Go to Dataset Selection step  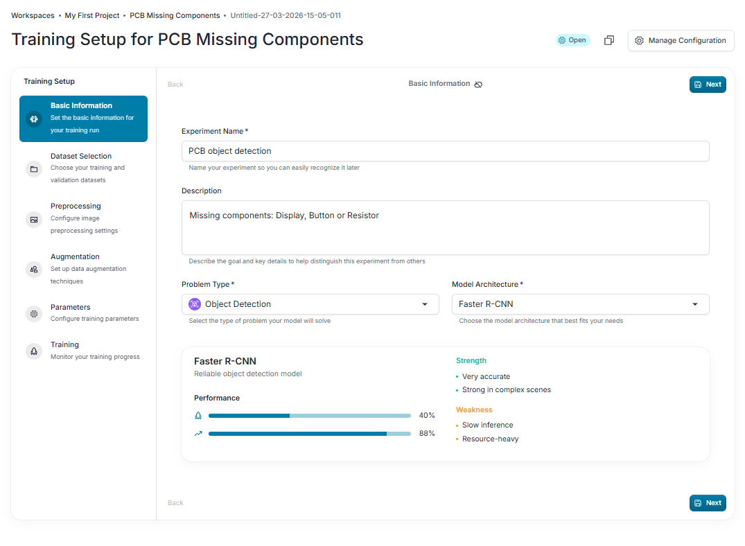pyautogui.click(x=84, y=168)
